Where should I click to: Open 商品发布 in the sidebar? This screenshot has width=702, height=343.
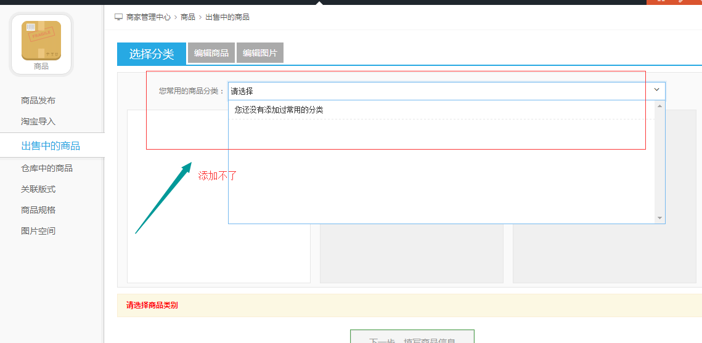38,100
